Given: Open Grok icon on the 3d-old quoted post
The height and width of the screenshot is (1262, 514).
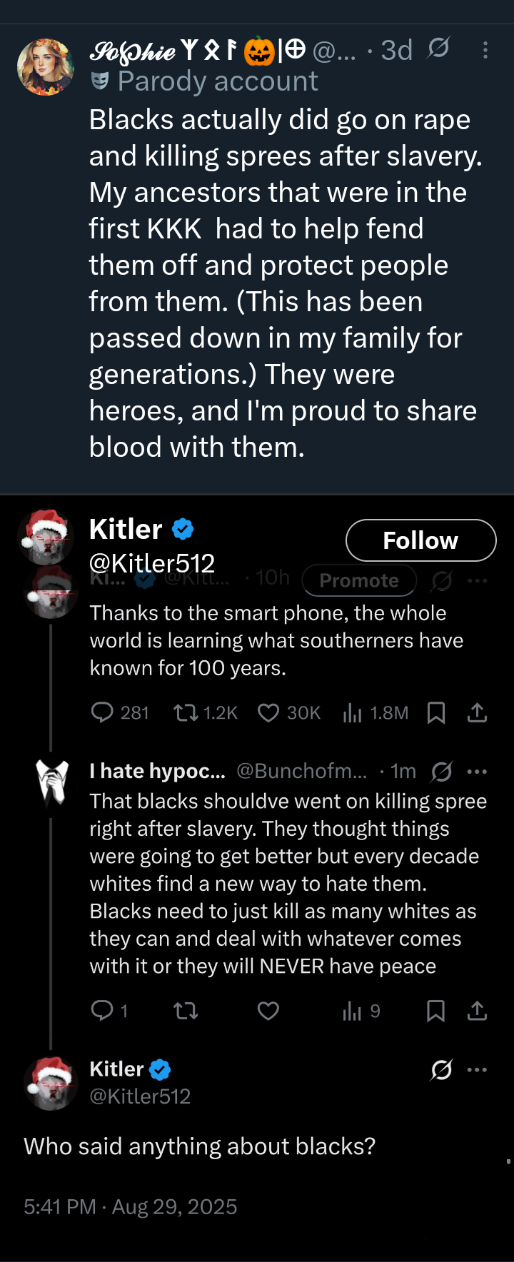Looking at the screenshot, I should tap(438, 49).
